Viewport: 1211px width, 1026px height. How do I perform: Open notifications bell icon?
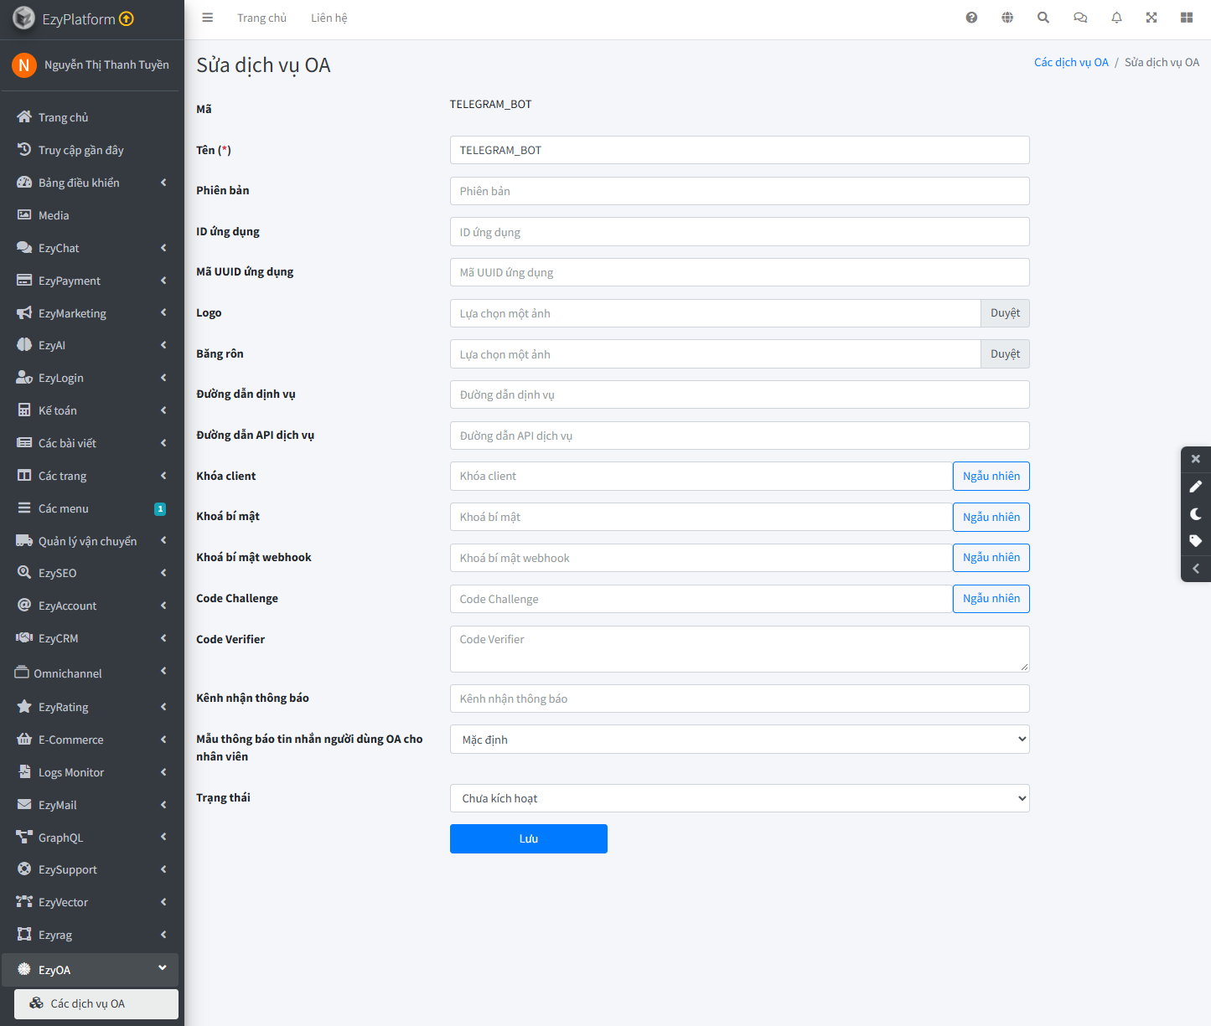click(1116, 18)
